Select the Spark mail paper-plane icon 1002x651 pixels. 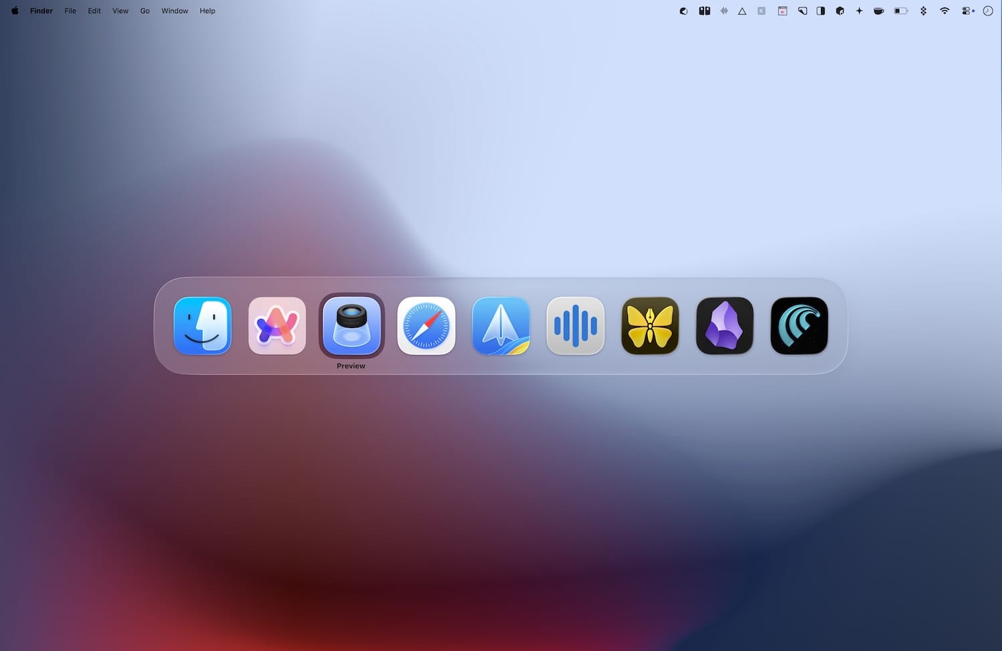pos(501,325)
